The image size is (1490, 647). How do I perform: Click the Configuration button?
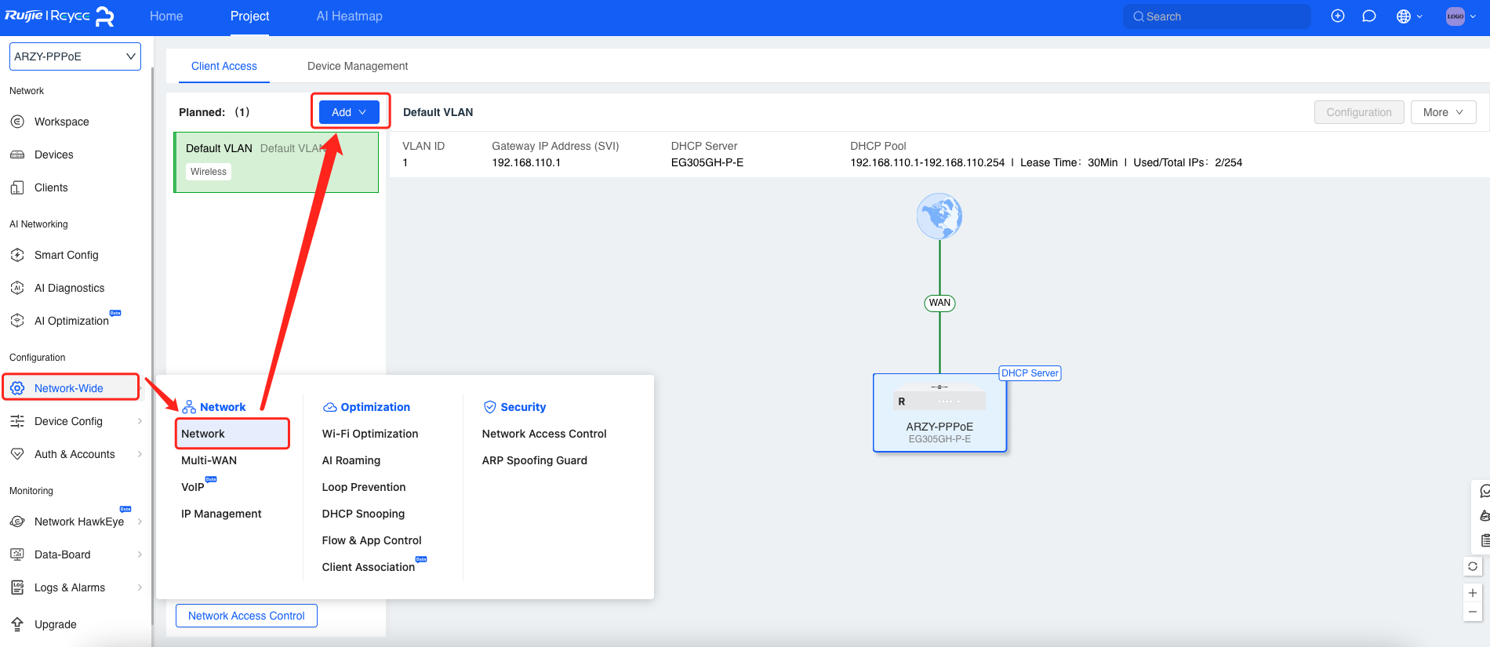pyautogui.click(x=1359, y=112)
